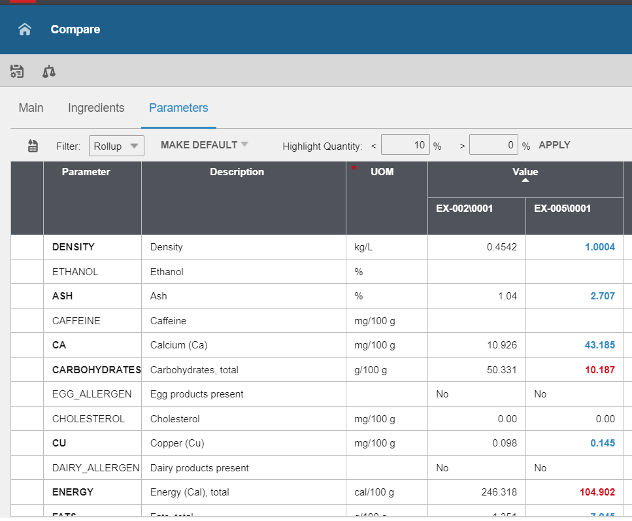Click the Parameter column header

86,172
